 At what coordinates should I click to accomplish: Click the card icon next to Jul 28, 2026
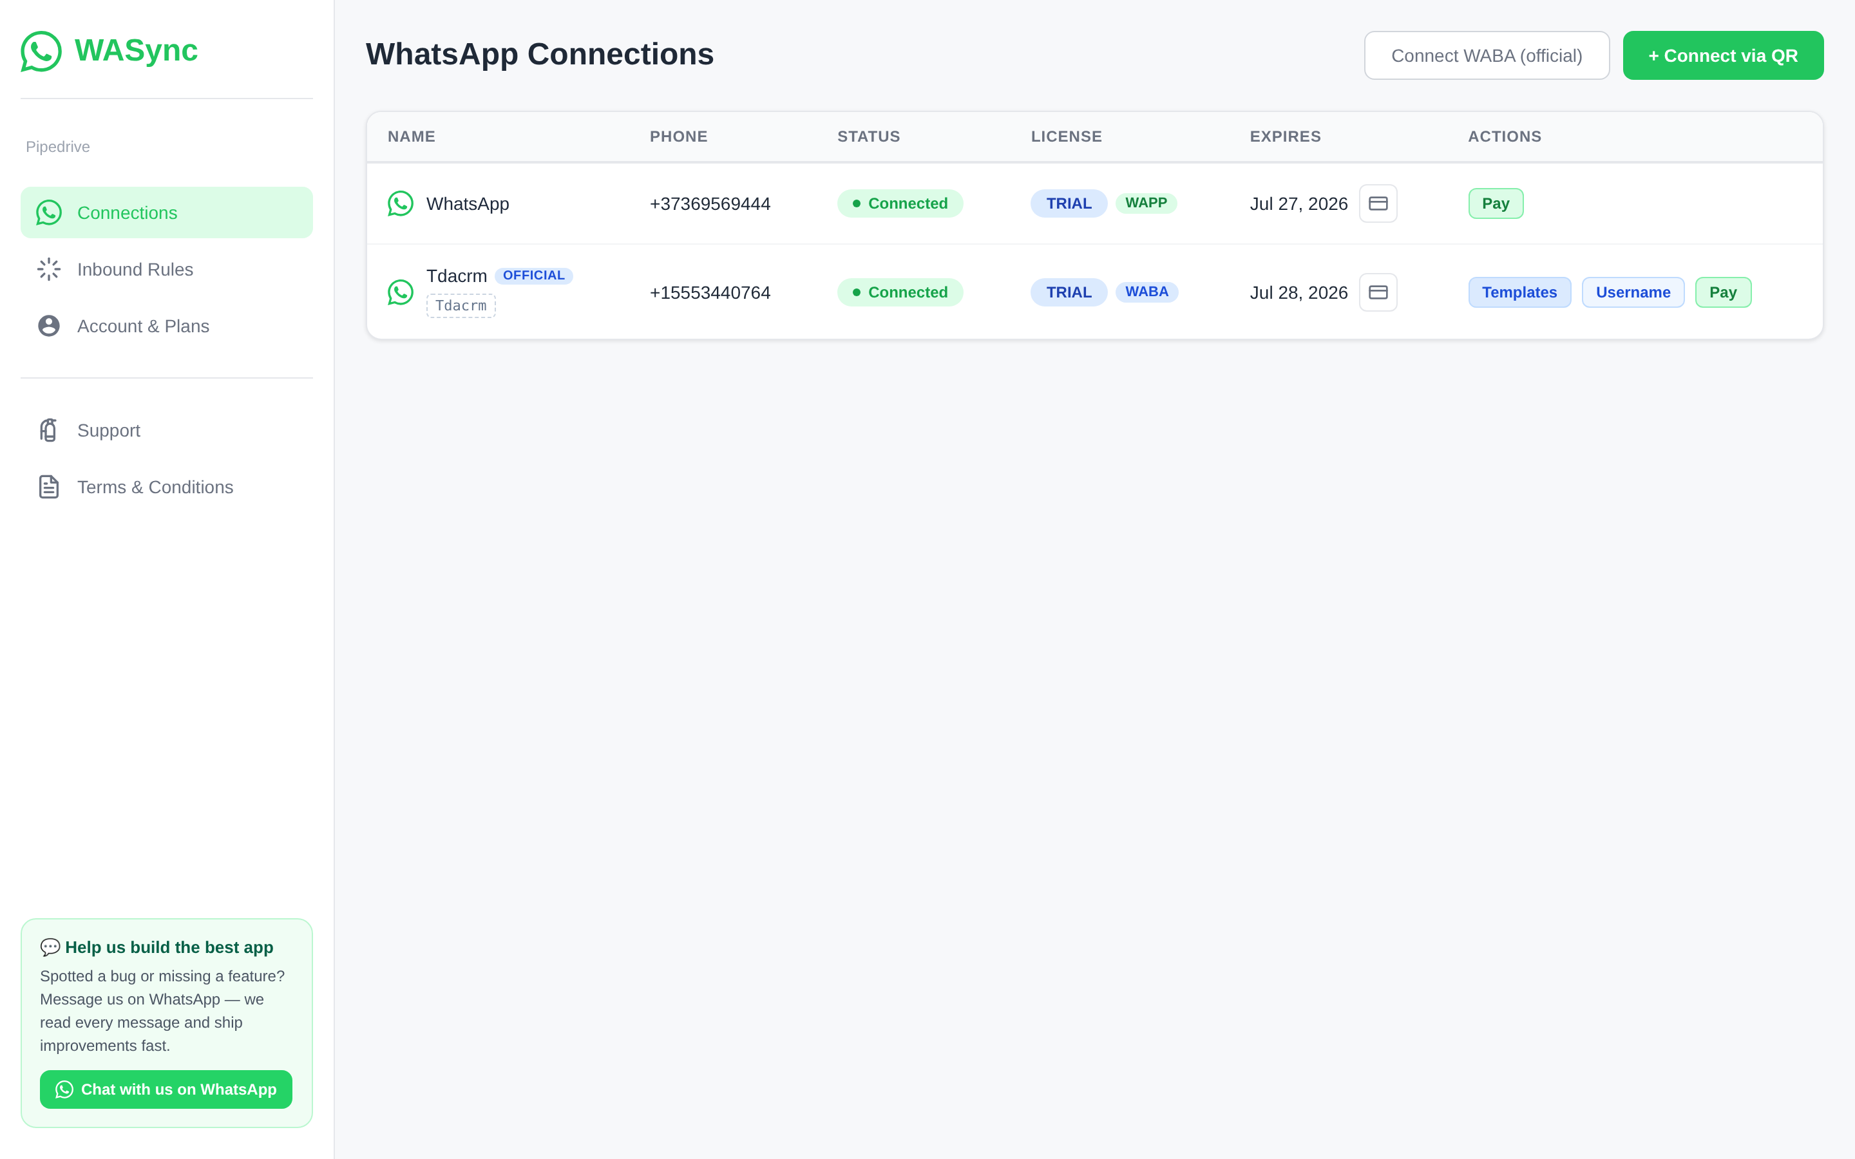[1378, 292]
